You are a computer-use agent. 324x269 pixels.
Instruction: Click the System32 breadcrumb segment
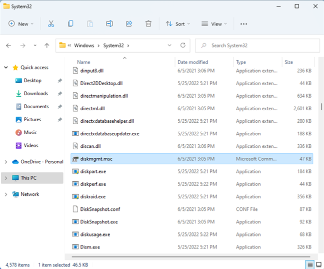click(x=113, y=46)
